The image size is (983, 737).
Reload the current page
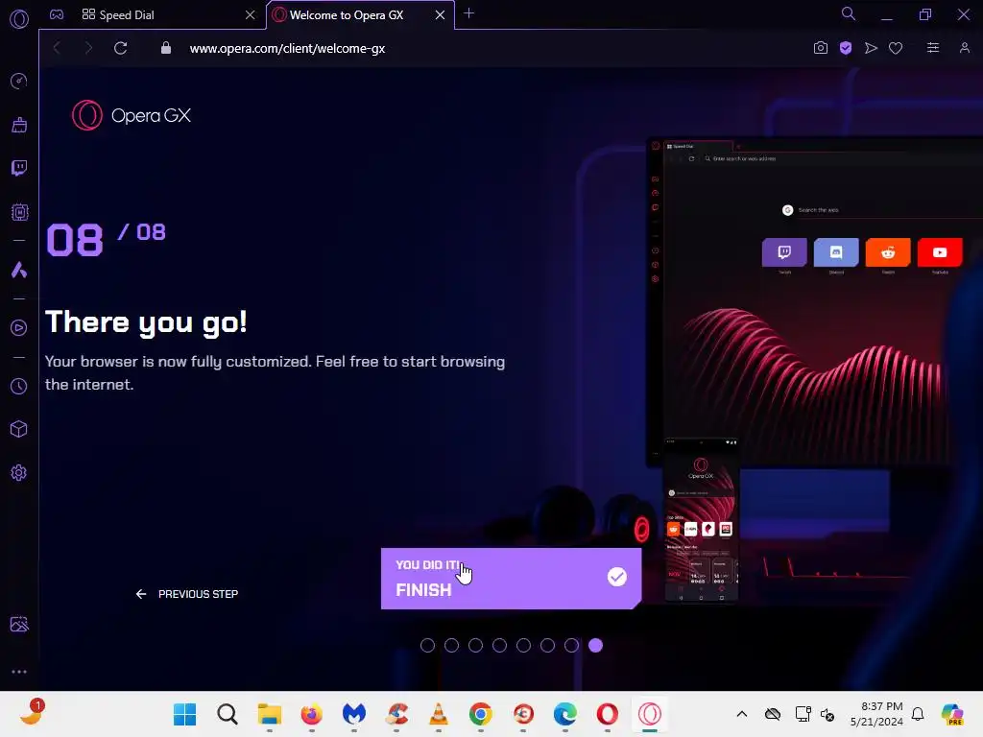point(120,48)
